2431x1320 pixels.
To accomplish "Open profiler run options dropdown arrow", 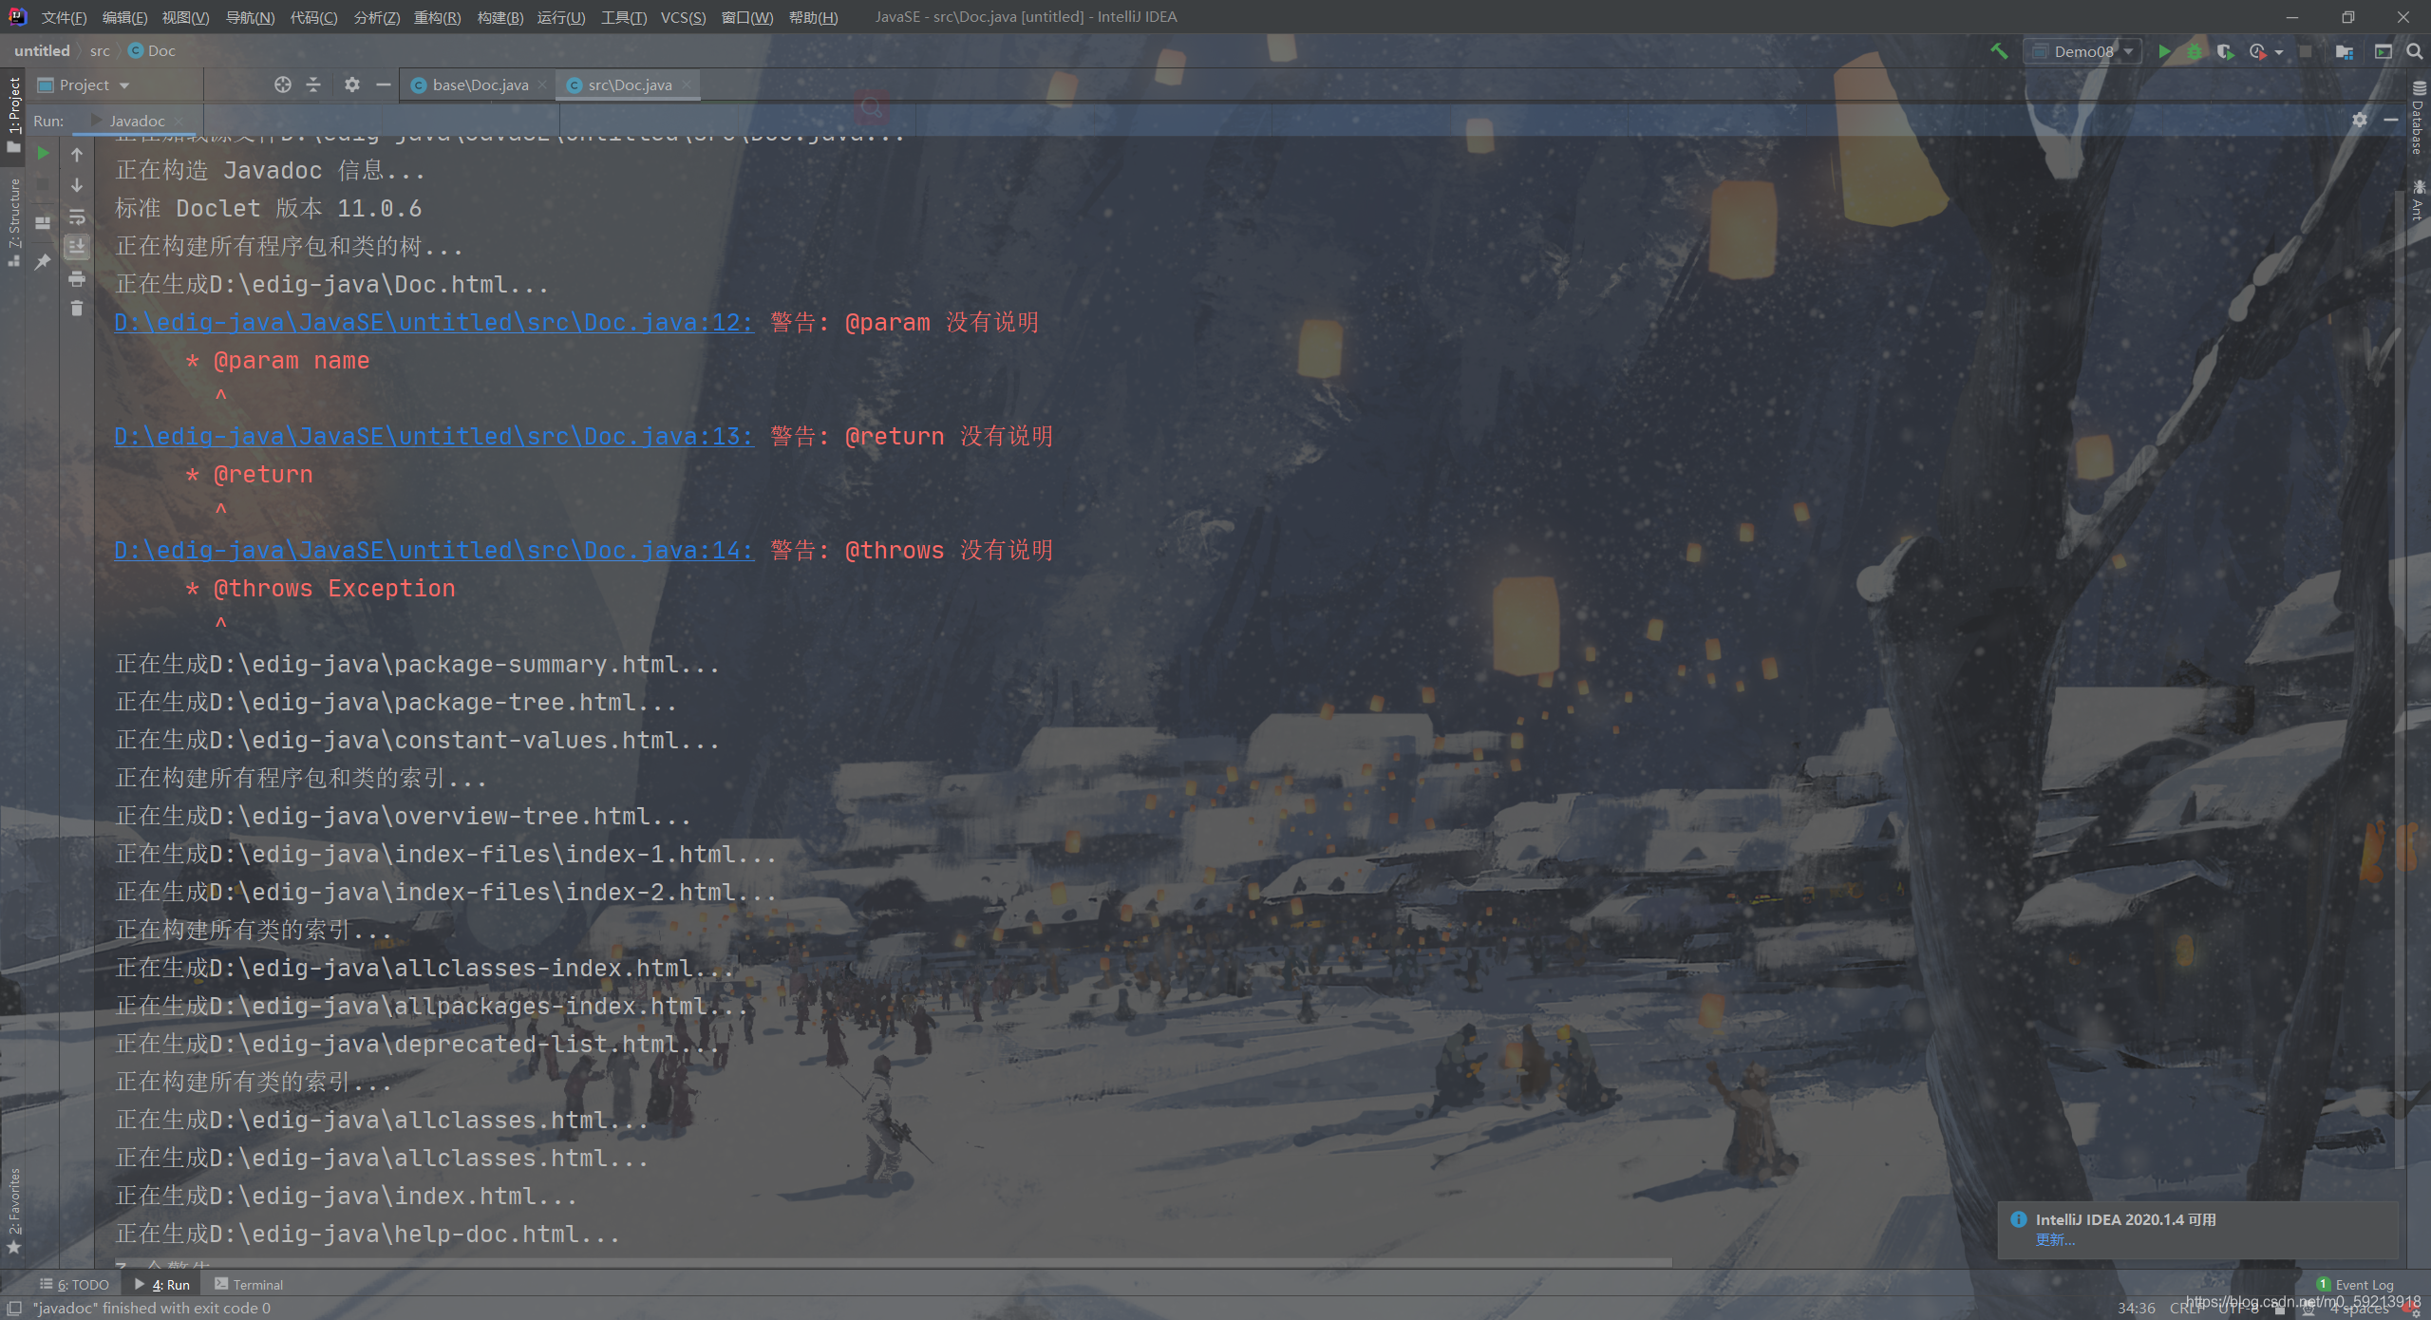I will (2279, 52).
